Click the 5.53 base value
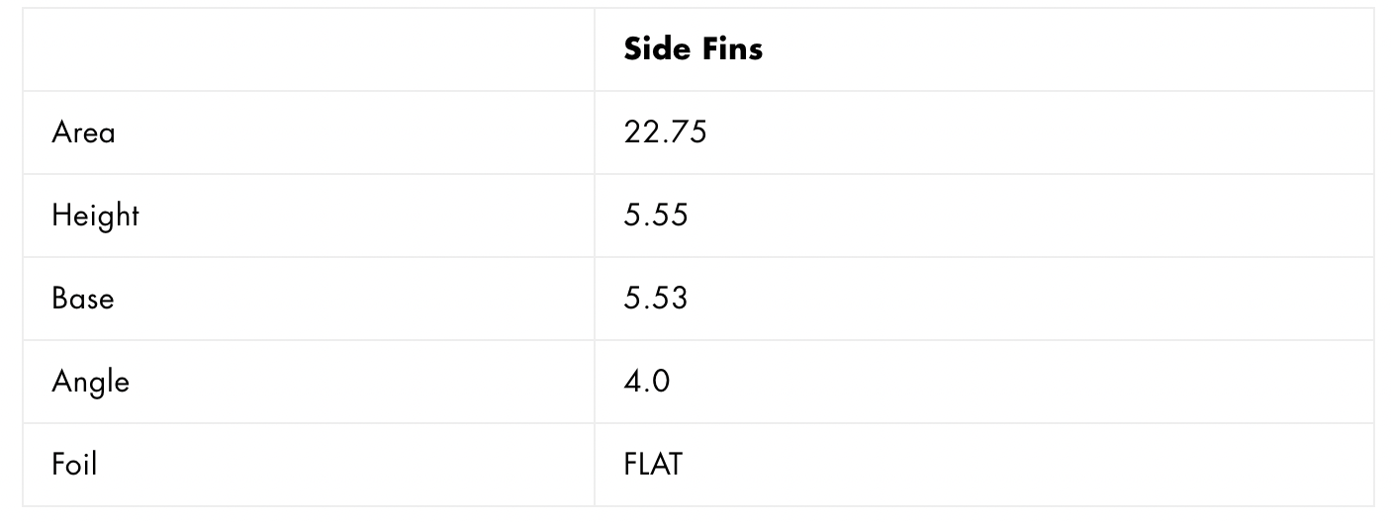This screenshot has width=1391, height=522. point(655,299)
